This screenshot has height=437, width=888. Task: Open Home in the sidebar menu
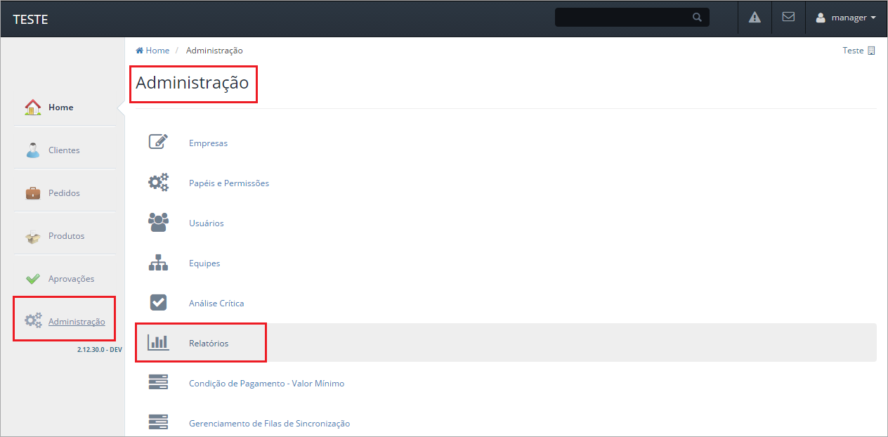(61, 107)
